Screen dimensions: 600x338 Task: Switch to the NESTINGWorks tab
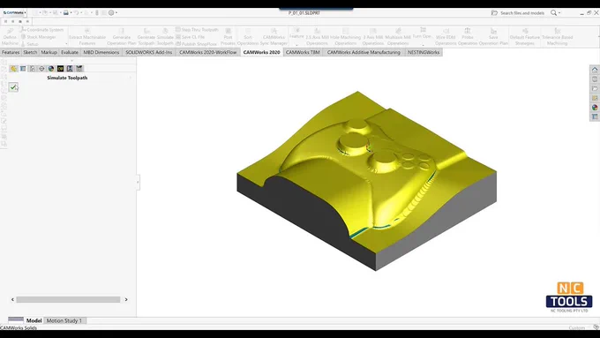[x=424, y=52]
